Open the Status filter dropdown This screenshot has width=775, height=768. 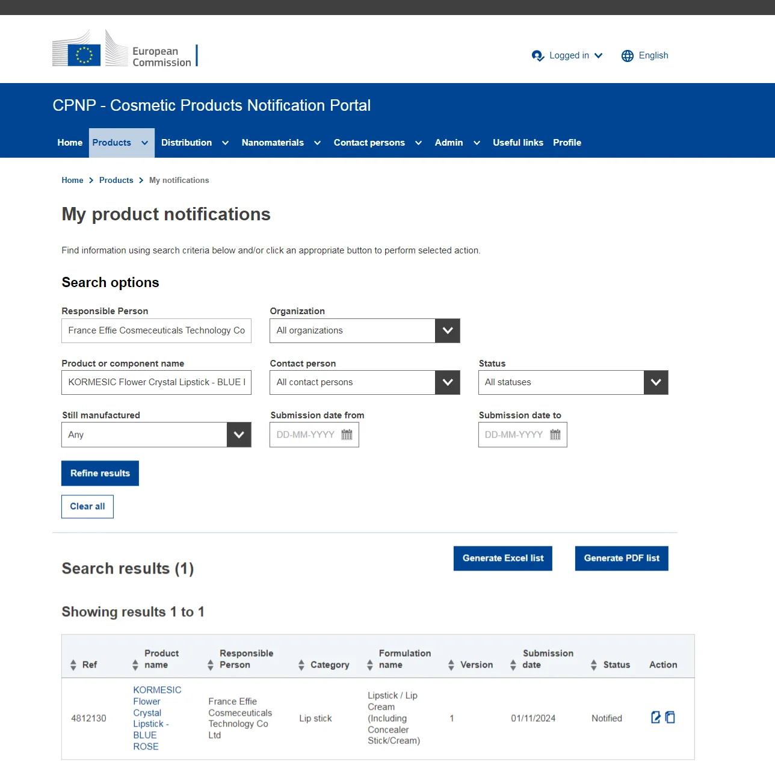pos(655,382)
